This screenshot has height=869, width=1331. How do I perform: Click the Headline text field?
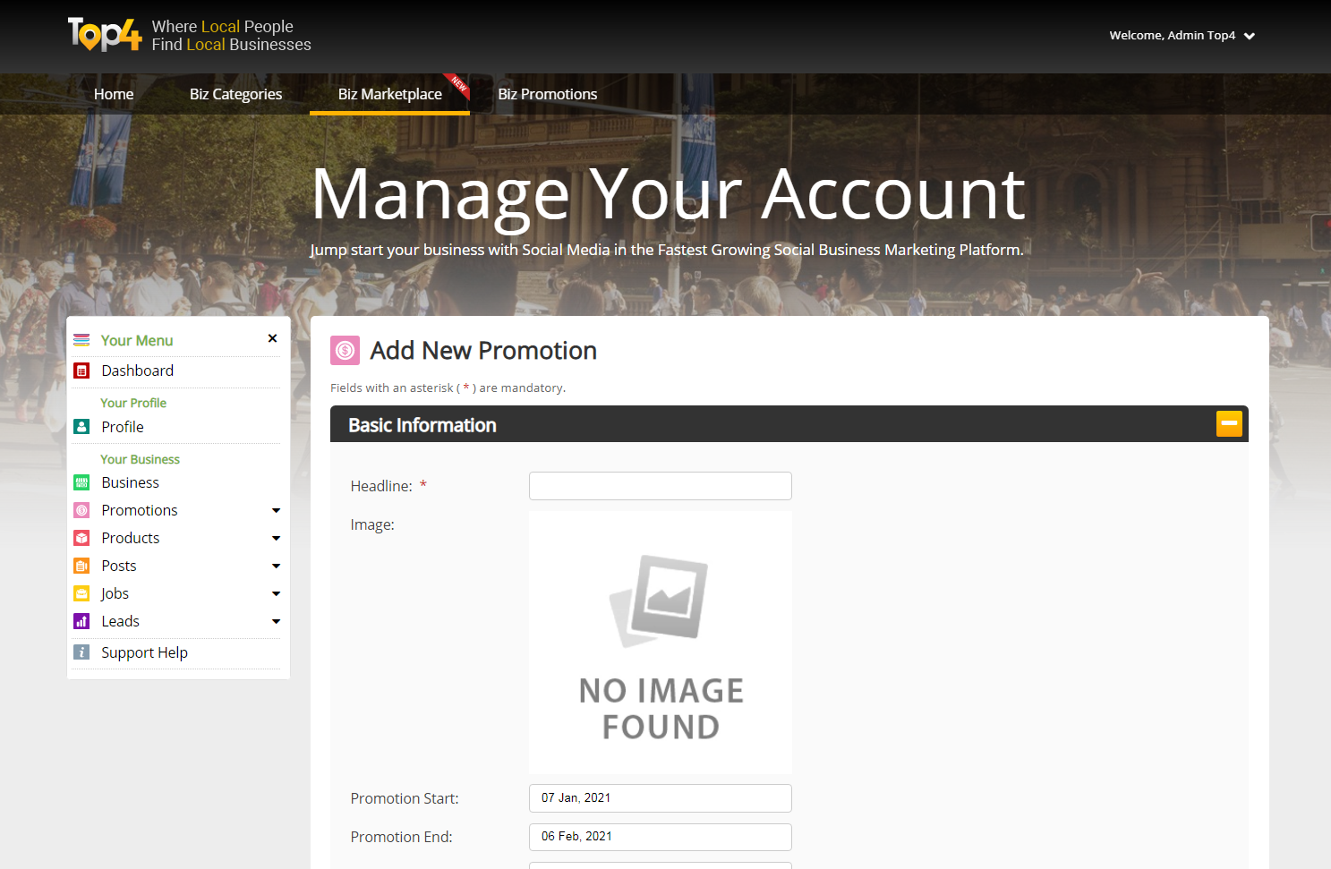tap(660, 486)
